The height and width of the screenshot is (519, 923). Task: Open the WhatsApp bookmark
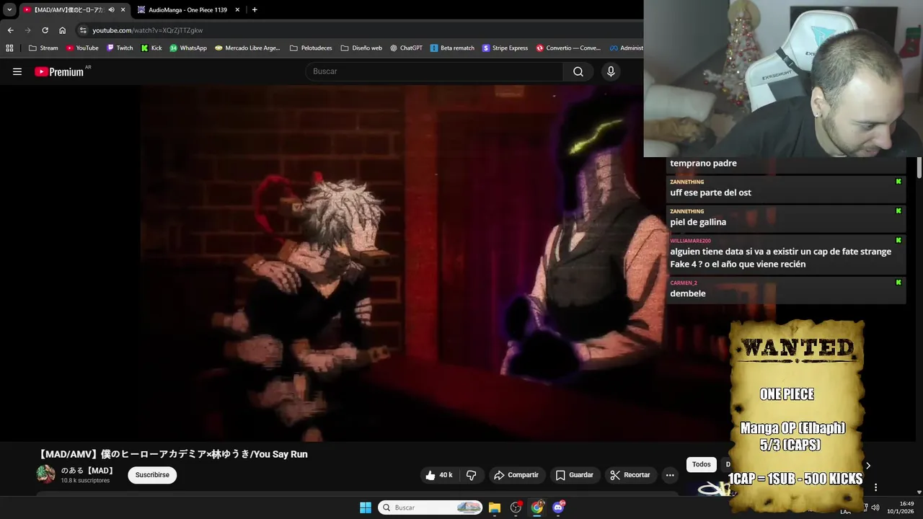tap(188, 48)
